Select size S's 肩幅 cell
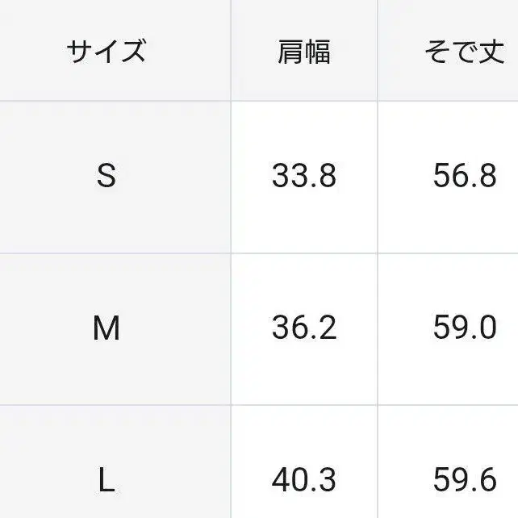This screenshot has width=518, height=518. tap(303, 176)
